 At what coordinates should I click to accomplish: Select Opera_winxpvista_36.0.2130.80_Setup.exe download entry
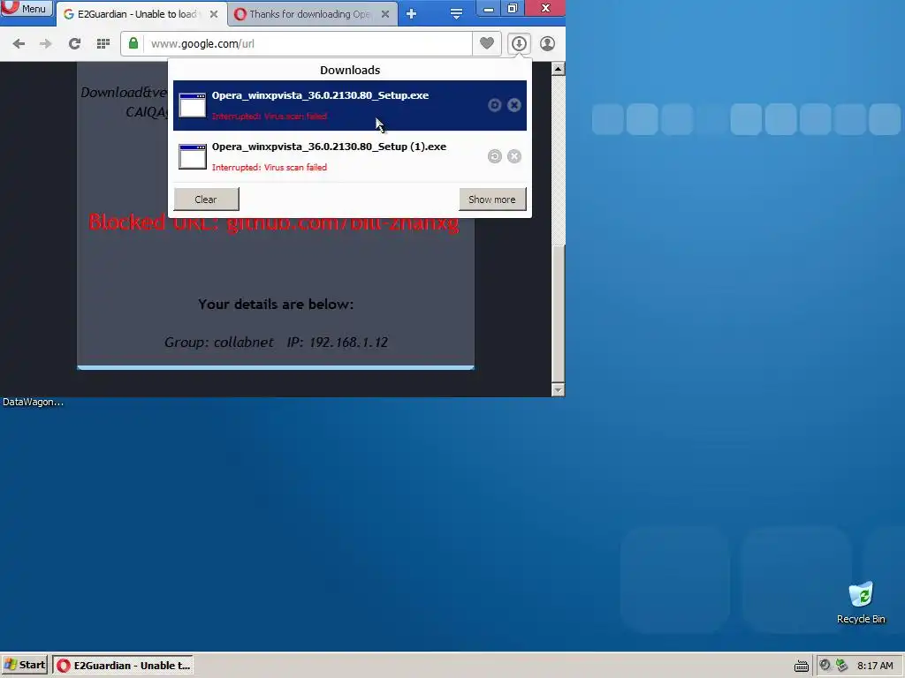tap(350, 106)
